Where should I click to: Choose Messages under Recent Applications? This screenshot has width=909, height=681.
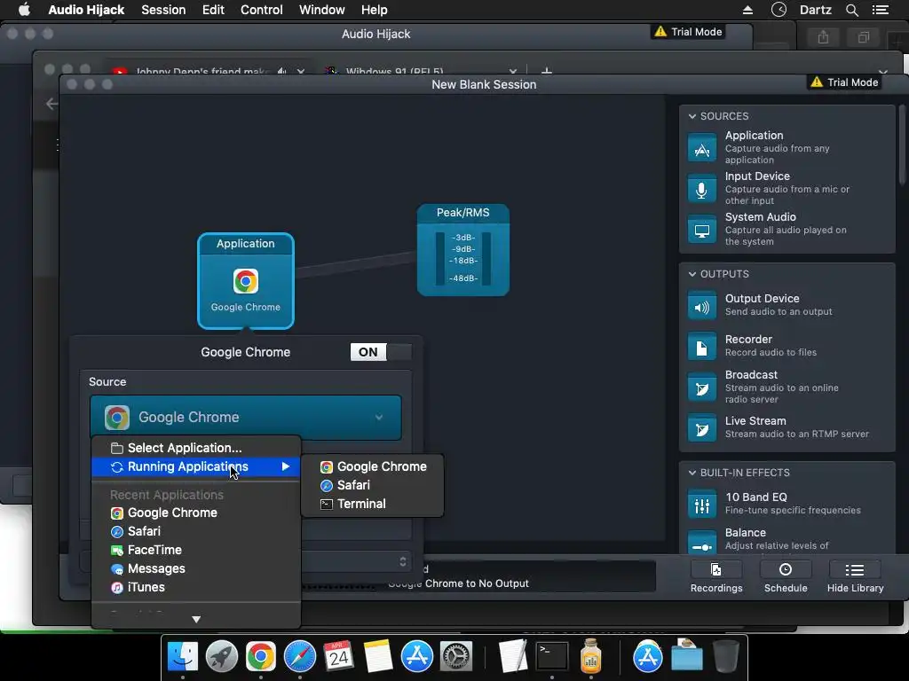tap(196, 568)
